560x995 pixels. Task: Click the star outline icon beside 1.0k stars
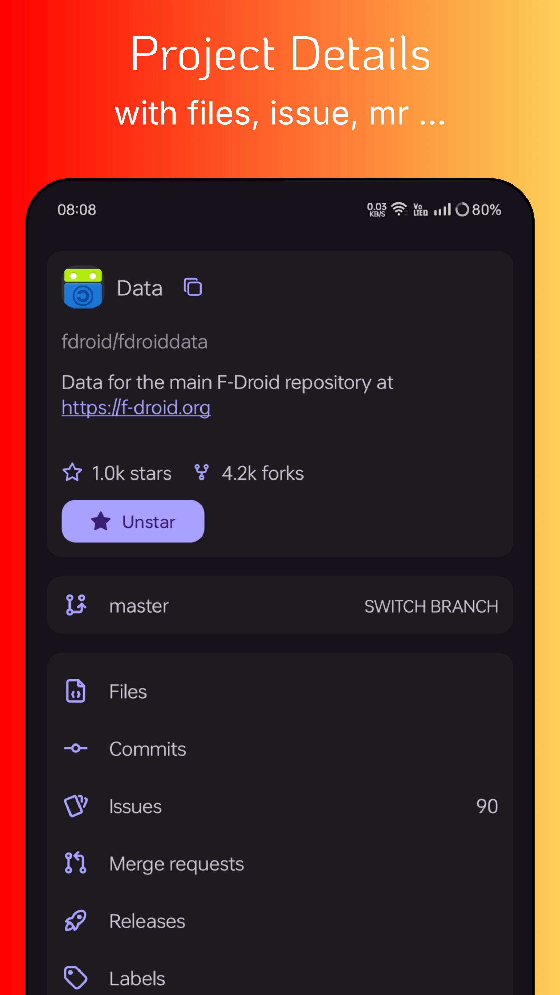pos(72,472)
